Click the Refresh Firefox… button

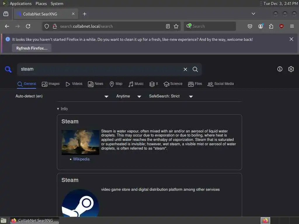point(32,48)
